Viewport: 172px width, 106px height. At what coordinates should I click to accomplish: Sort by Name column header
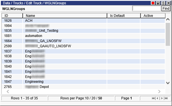coord(65,16)
